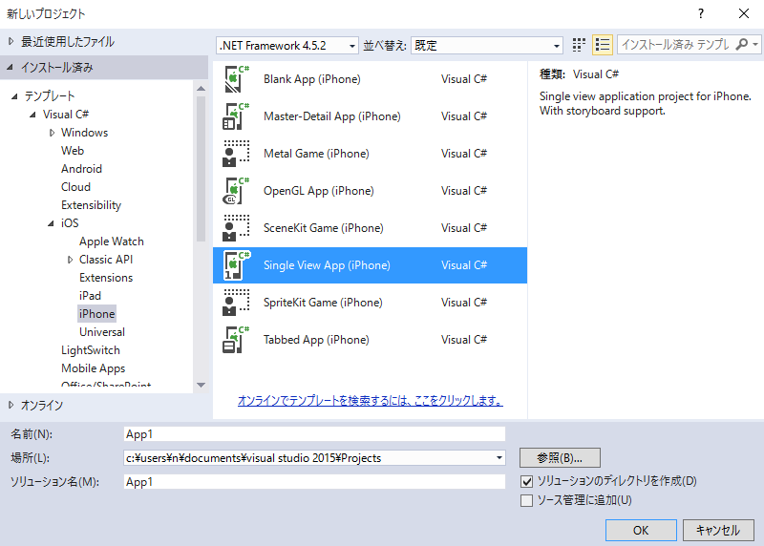The width and height of the screenshot is (764, 546).
Task: Expand the Windows tree node
Action: coord(52,133)
